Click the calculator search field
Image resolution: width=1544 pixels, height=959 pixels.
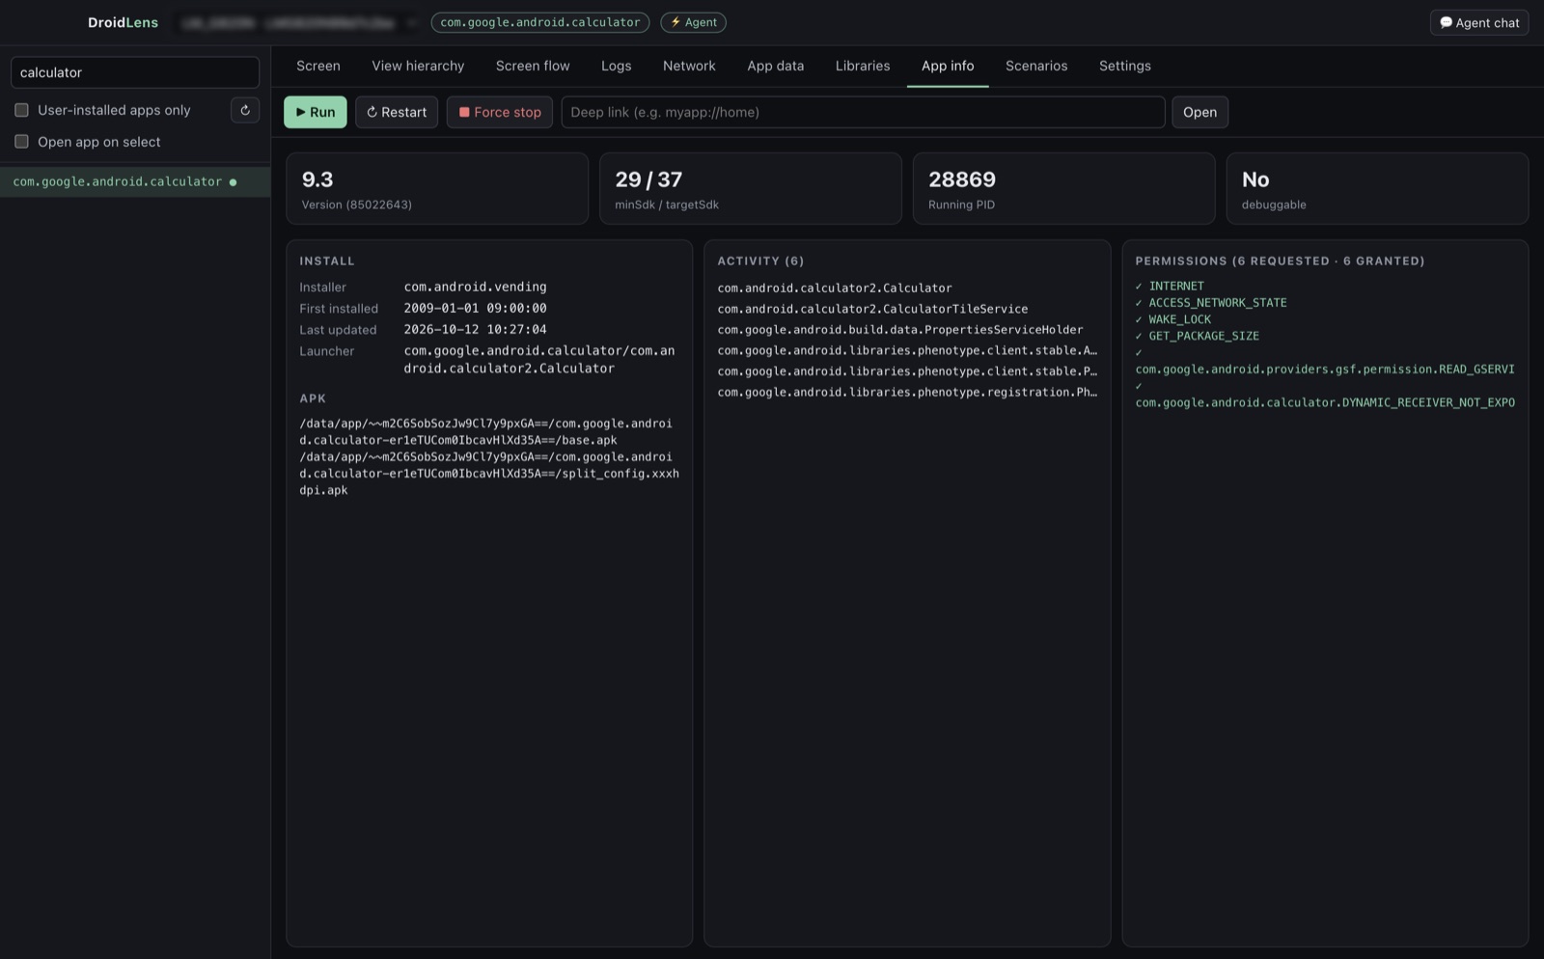(x=135, y=72)
